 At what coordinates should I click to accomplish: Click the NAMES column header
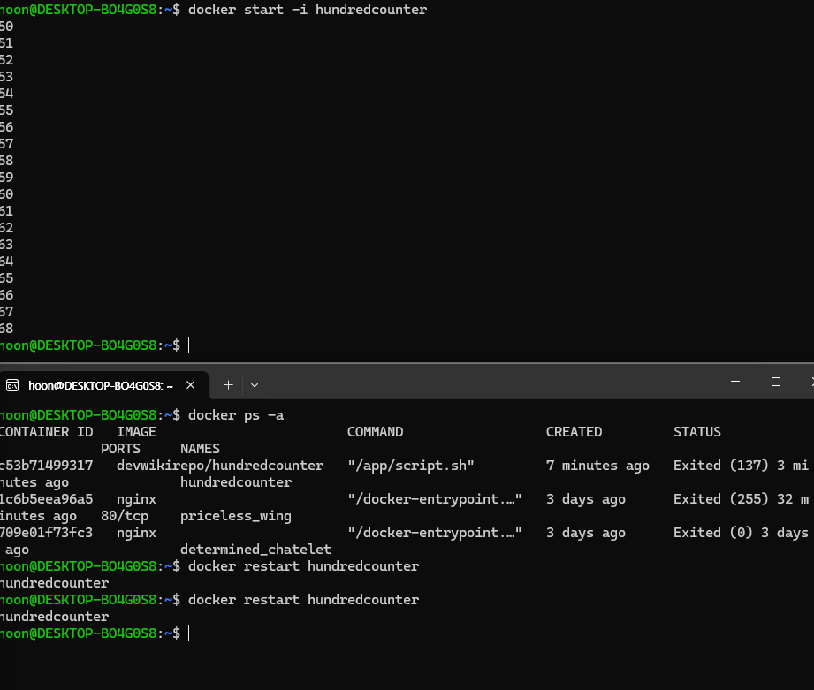(x=201, y=449)
